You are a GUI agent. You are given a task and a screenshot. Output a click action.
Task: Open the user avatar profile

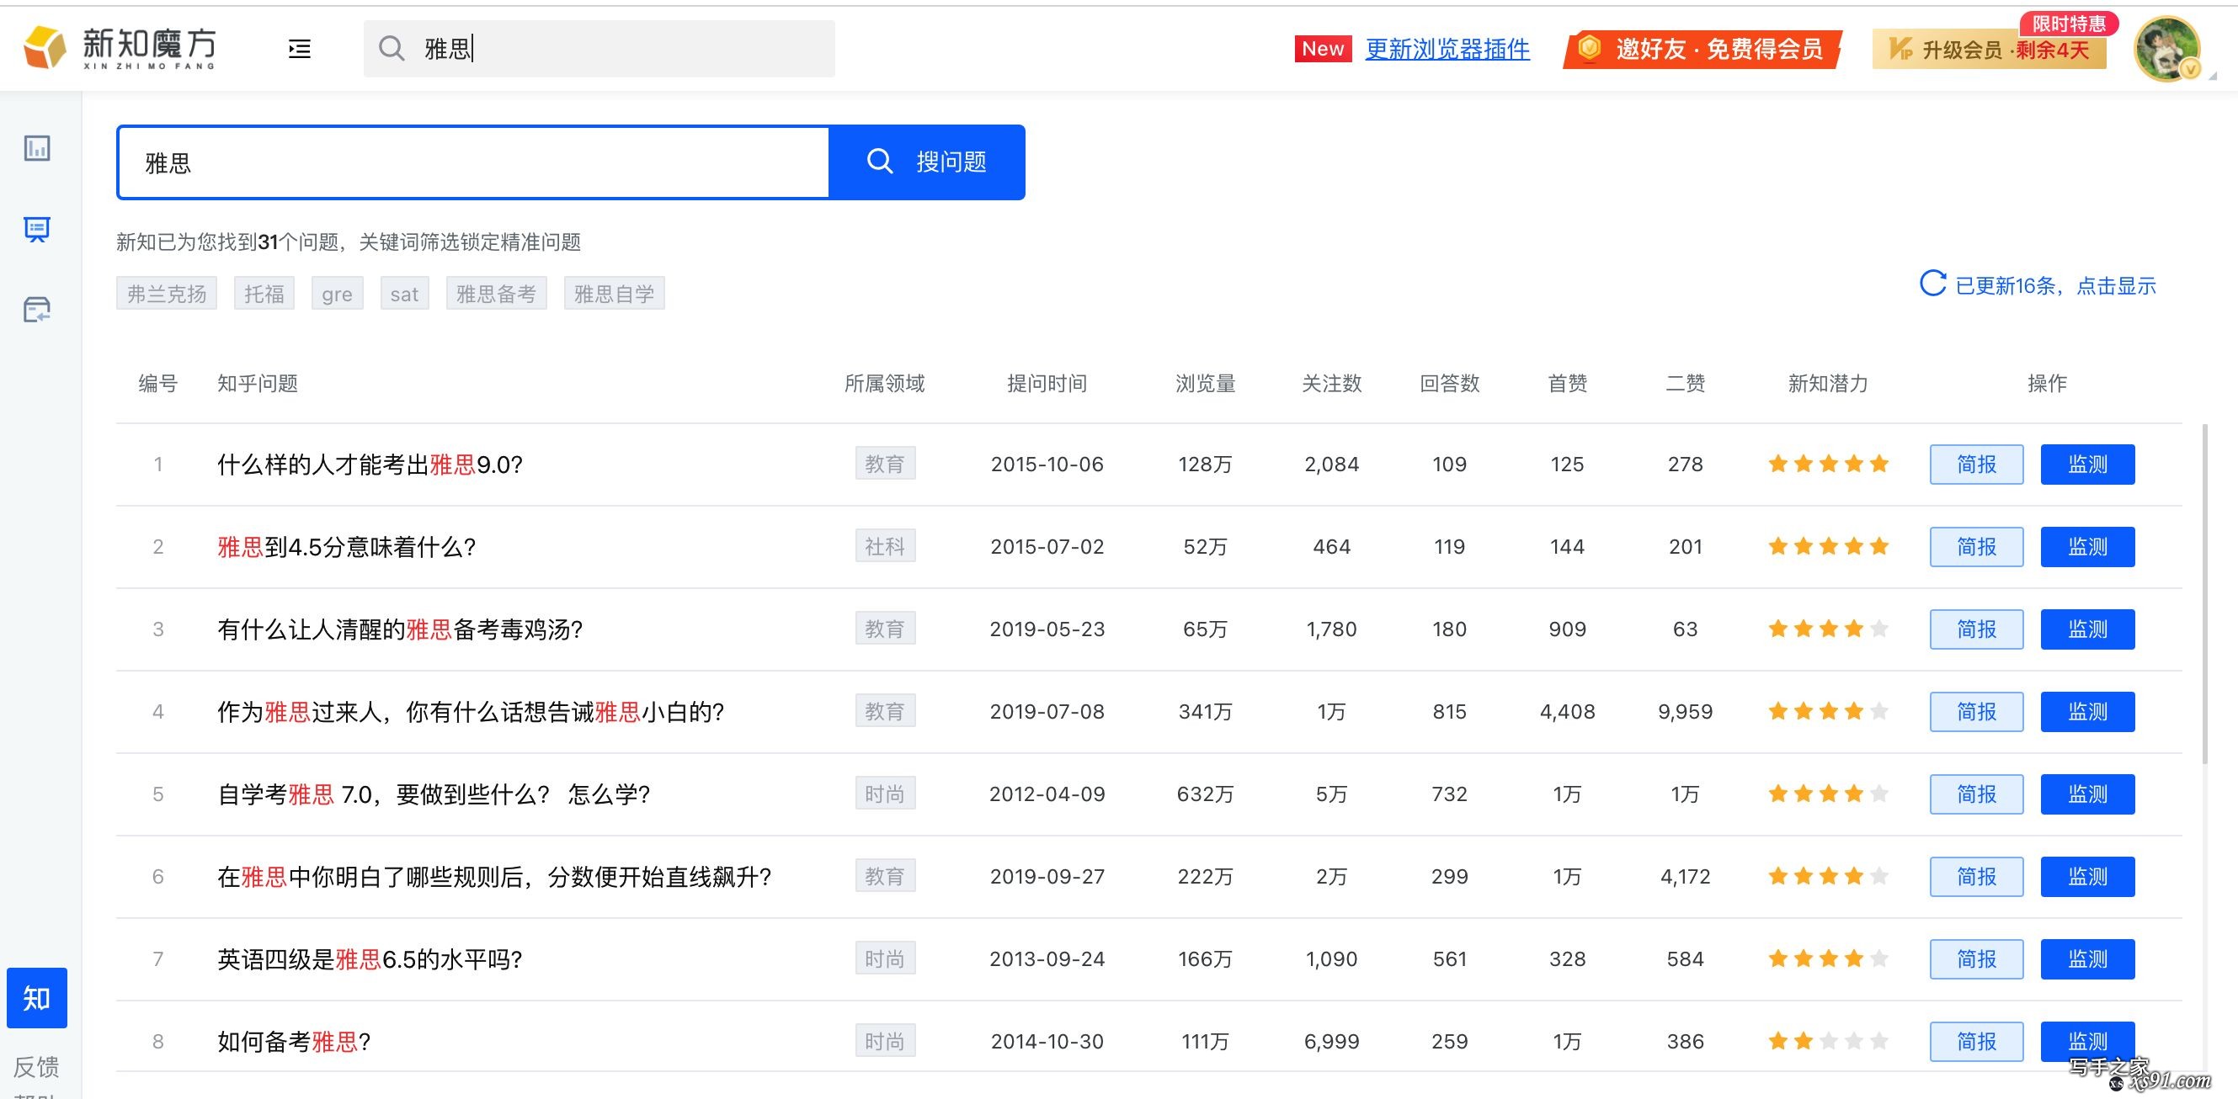click(2166, 49)
